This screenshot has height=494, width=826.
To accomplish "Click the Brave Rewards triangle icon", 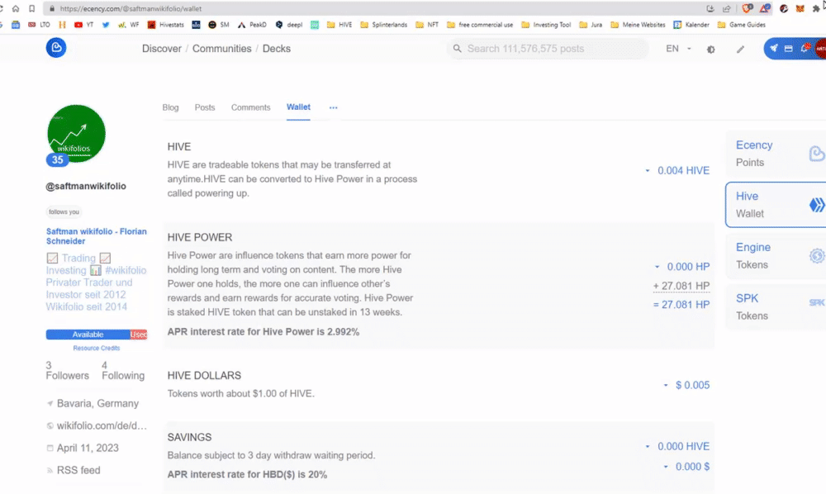I will [764, 8].
